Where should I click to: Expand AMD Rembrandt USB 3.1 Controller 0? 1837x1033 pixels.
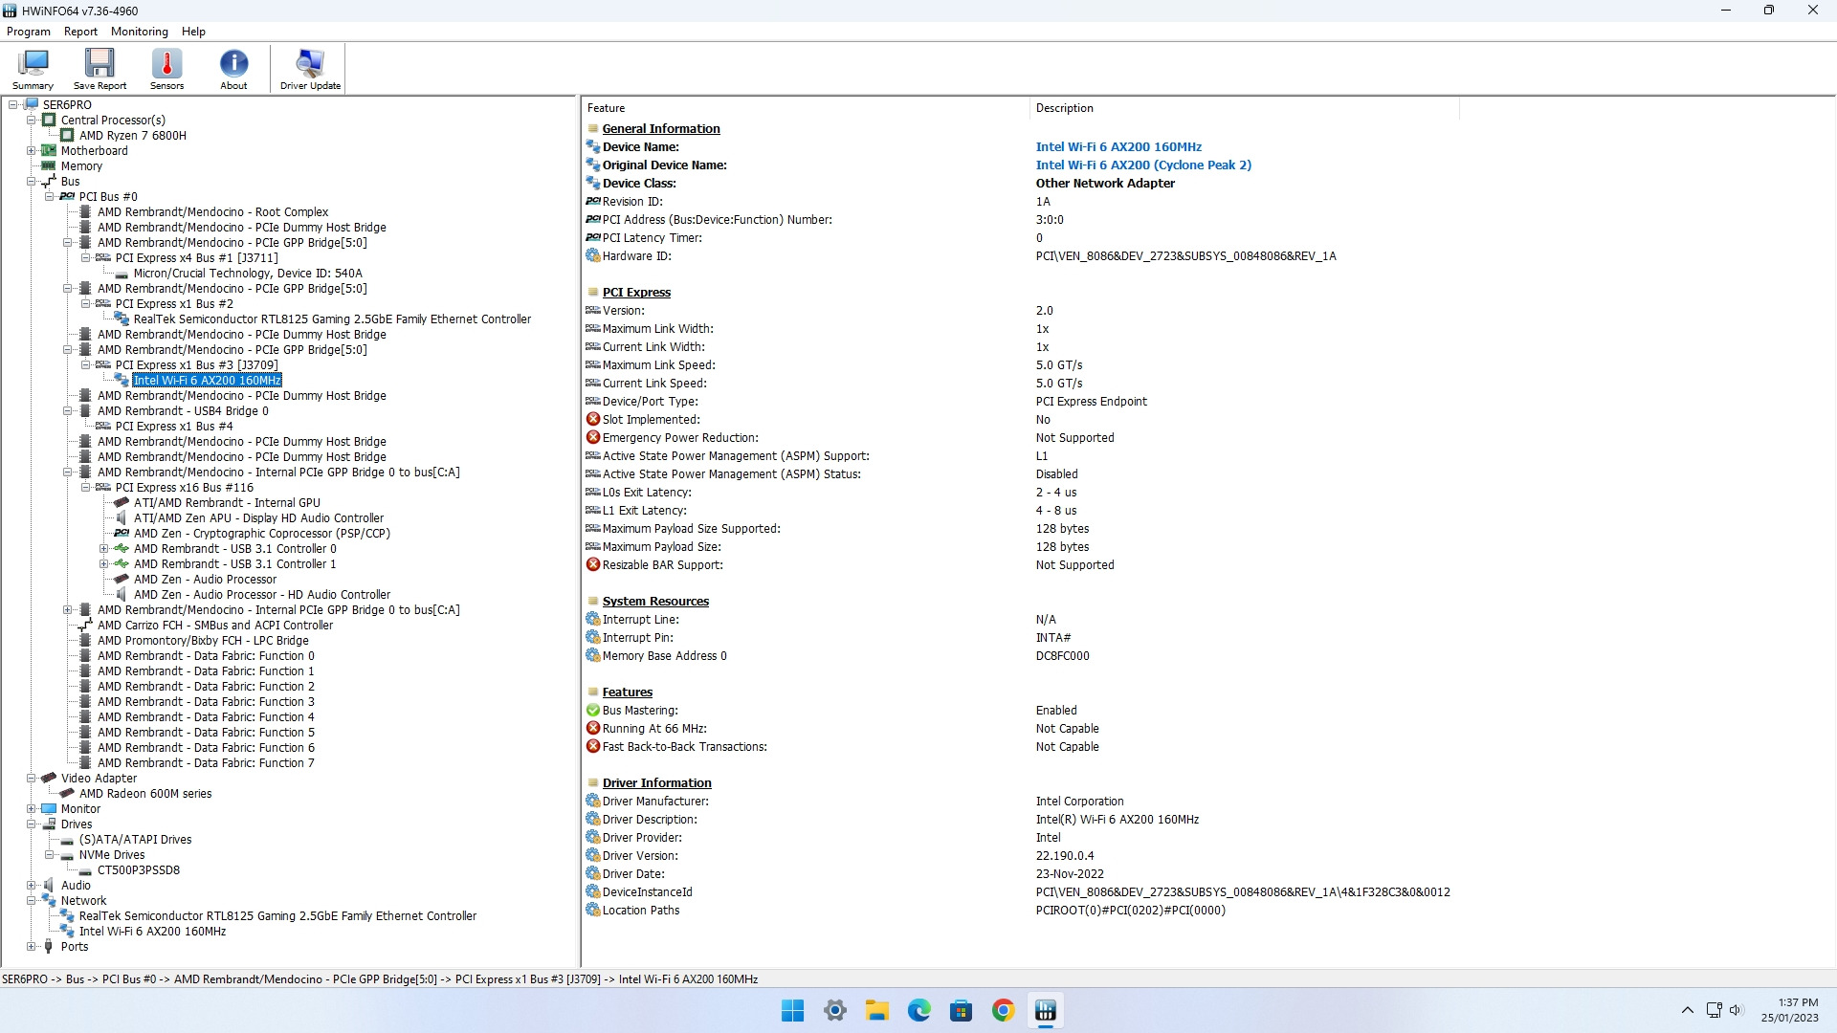coord(104,549)
